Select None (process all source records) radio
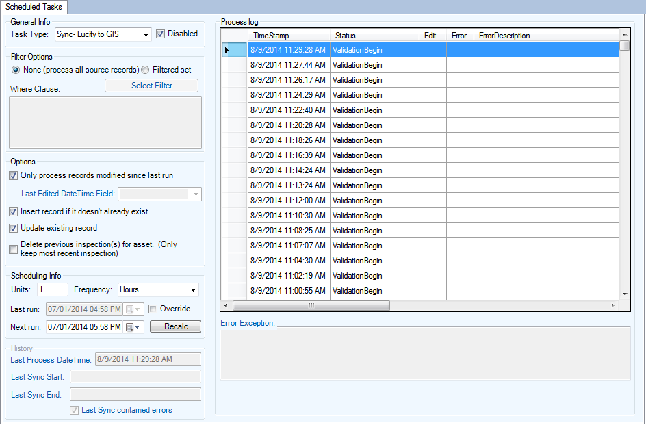Image resolution: width=646 pixels, height=425 pixels. tap(16, 70)
